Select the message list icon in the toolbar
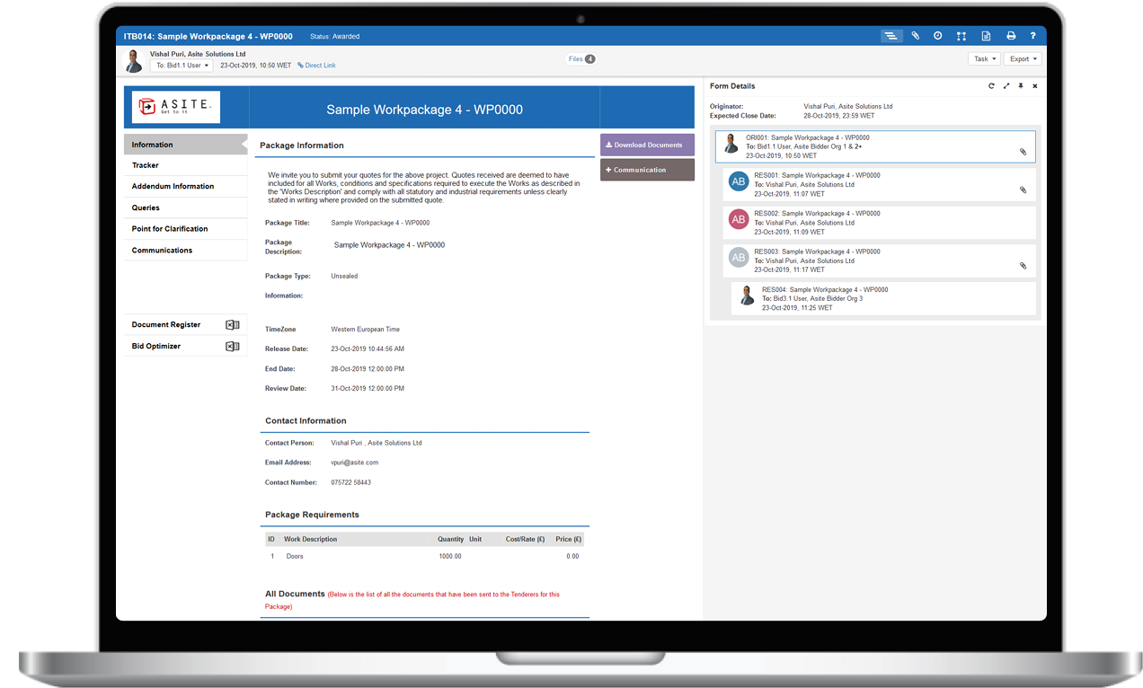1143x688 pixels. pyautogui.click(x=890, y=35)
